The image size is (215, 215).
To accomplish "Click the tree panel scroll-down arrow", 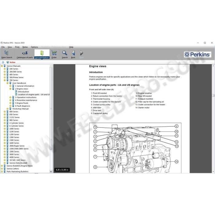I will click(51, 171).
